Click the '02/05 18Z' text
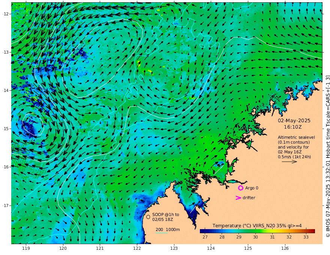 [163, 219]
